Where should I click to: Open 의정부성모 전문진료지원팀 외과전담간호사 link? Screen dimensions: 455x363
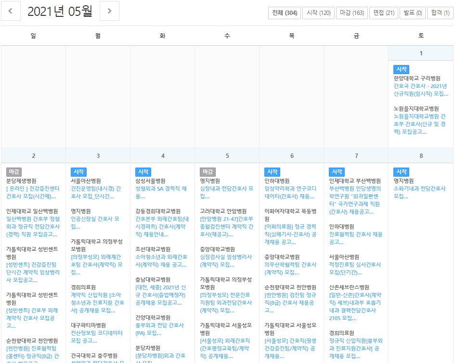(x=226, y=303)
